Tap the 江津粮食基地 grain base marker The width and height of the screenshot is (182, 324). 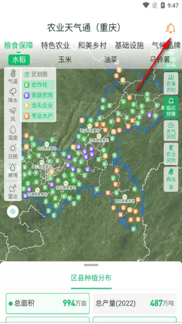(37, 190)
